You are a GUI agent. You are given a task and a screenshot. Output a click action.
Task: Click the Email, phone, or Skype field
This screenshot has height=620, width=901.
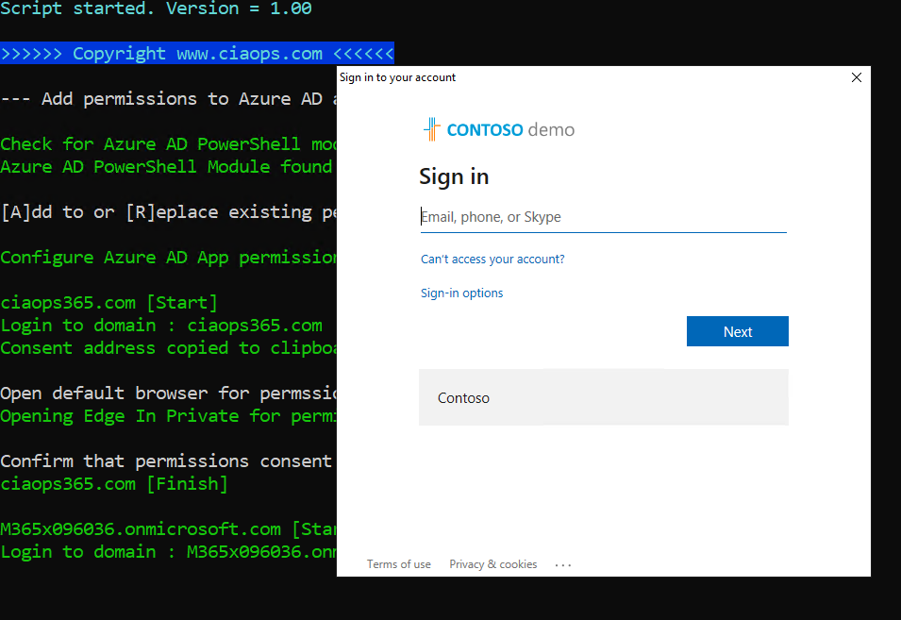pyautogui.click(x=602, y=217)
